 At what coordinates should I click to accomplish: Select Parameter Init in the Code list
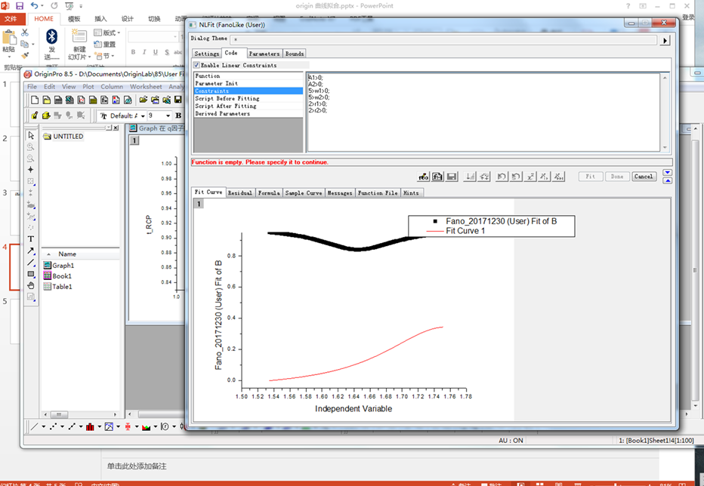tap(249, 84)
